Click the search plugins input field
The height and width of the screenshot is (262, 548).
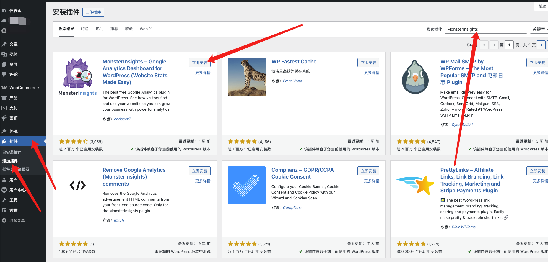(486, 29)
